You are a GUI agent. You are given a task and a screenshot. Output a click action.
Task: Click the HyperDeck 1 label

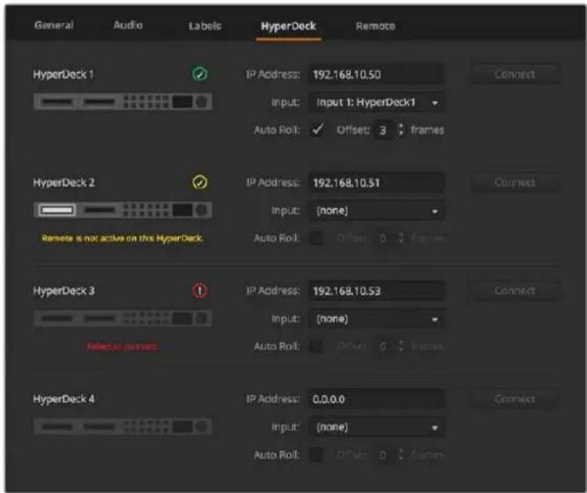pyautogui.click(x=64, y=74)
